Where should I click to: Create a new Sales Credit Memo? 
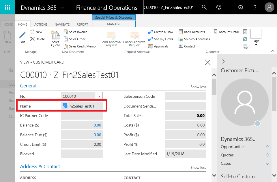pos(80,46)
